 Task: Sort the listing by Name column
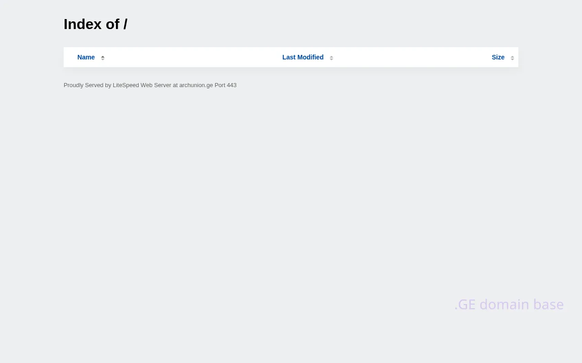click(x=86, y=57)
